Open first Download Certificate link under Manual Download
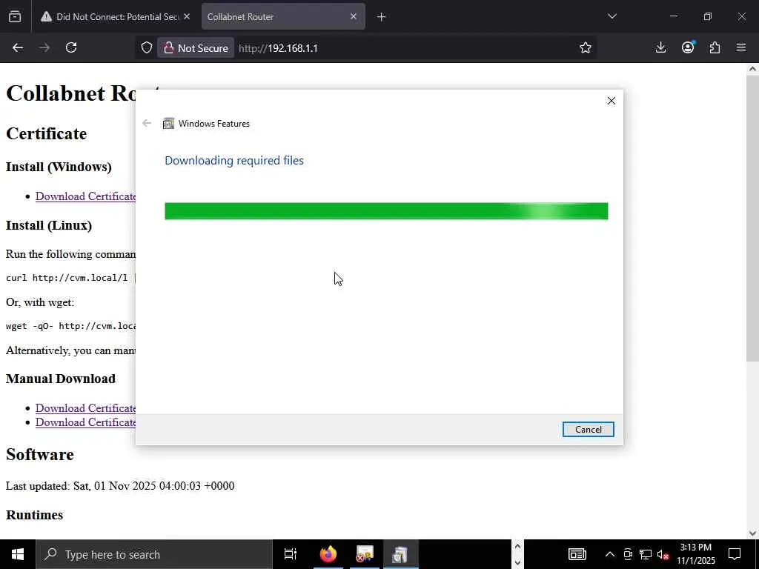The height and width of the screenshot is (569, 759). coord(86,408)
